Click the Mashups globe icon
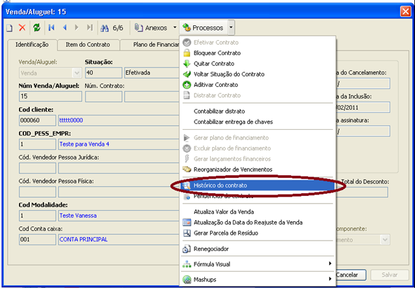Image resolution: width=415 pixels, height=288 pixels. (x=187, y=280)
